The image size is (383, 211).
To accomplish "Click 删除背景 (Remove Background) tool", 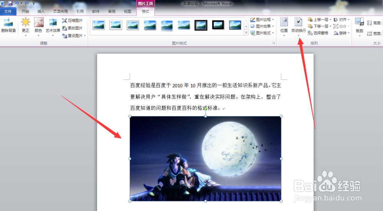I will (x=8, y=25).
